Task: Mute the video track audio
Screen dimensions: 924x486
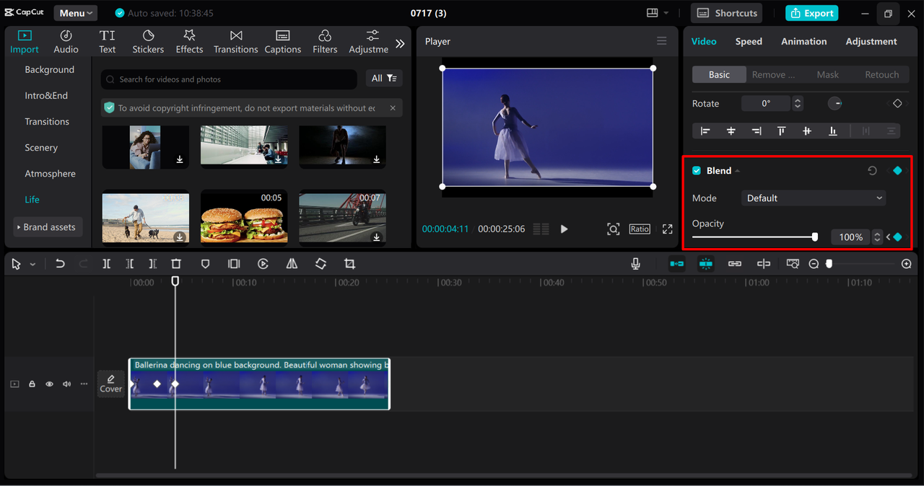Action: coord(66,384)
